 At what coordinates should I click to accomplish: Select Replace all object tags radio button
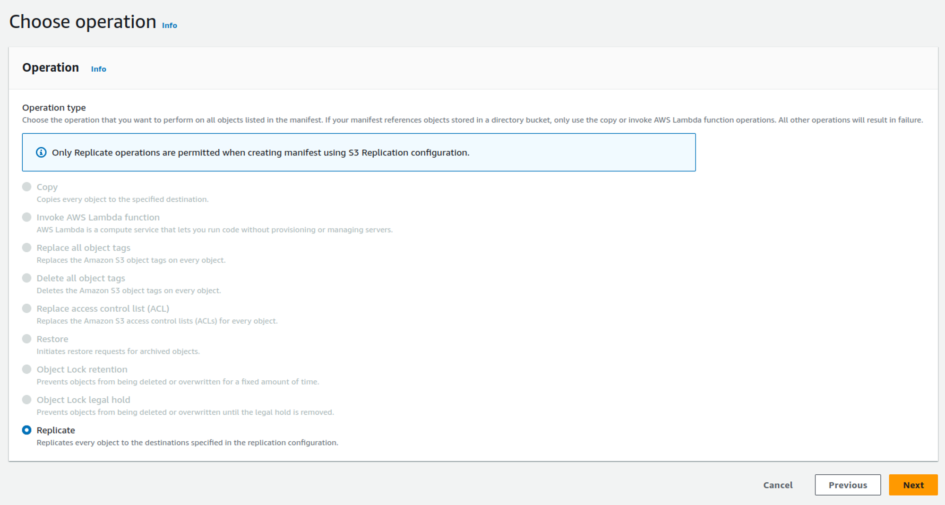(27, 248)
